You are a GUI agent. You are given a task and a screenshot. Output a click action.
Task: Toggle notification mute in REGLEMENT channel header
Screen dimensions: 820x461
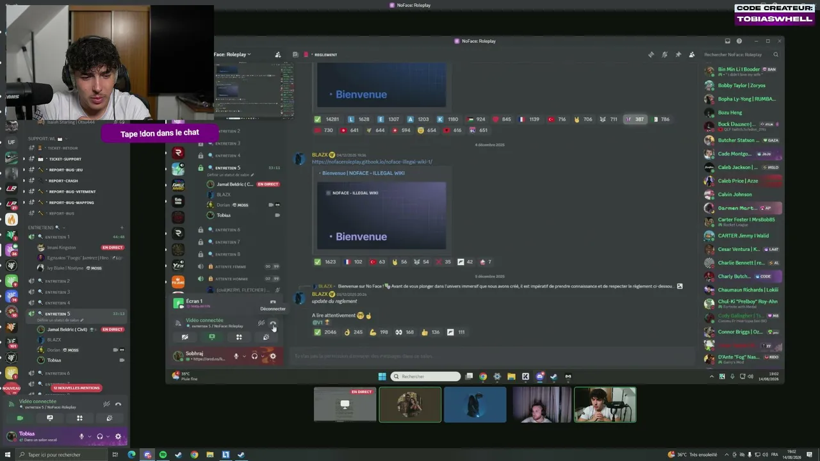pyautogui.click(x=664, y=54)
